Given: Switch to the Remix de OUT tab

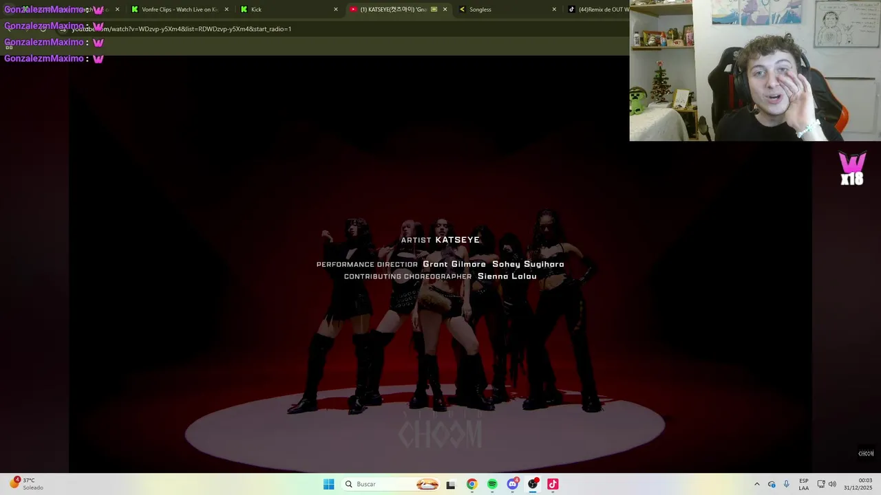Looking at the screenshot, I should click(597, 10).
